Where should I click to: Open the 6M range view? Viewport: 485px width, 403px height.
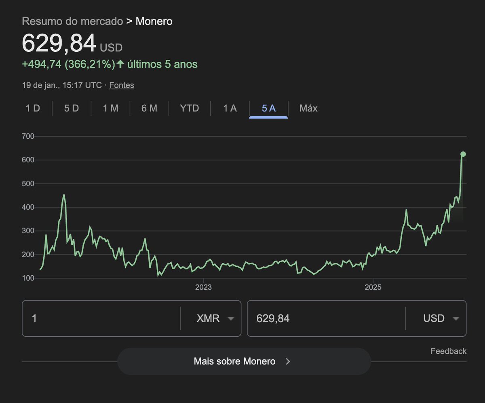click(149, 108)
